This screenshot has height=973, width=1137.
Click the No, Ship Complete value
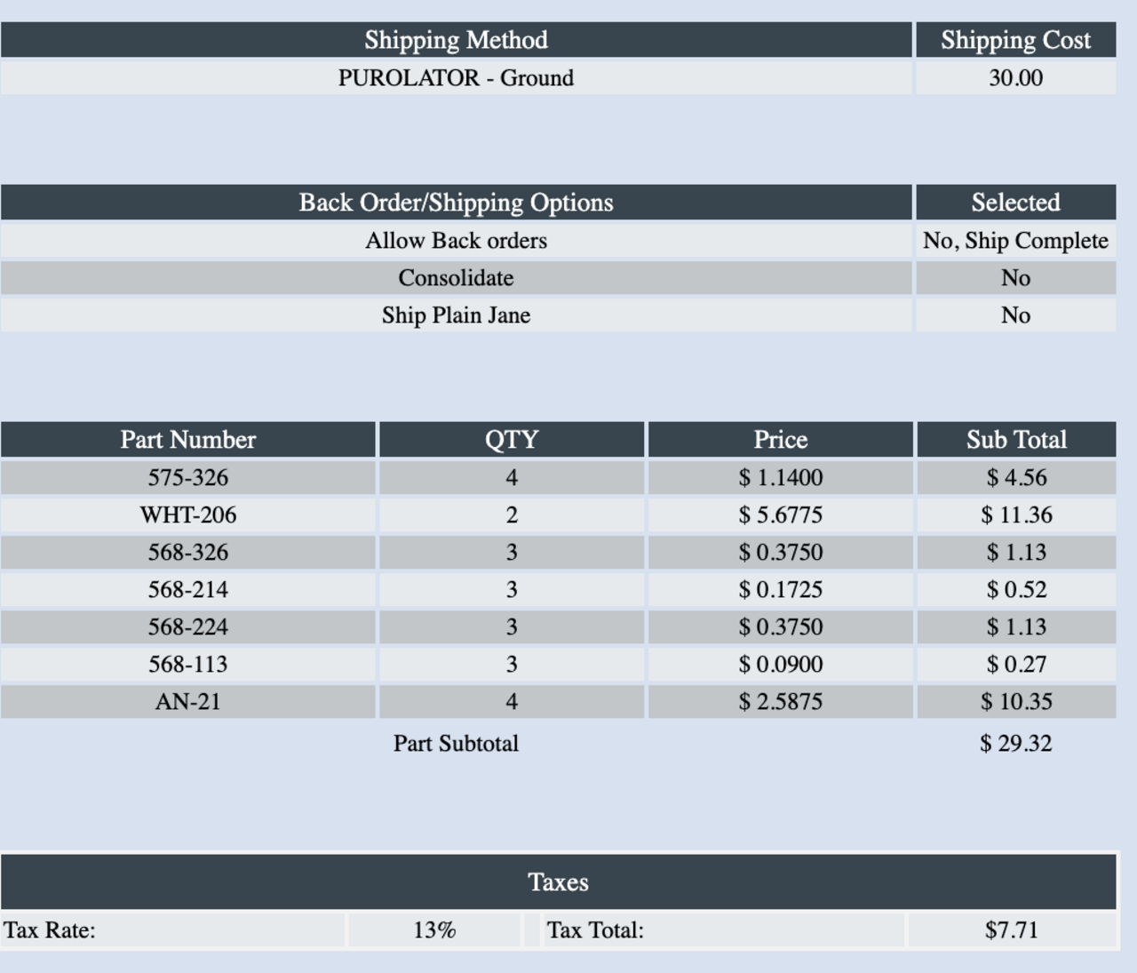(1015, 241)
